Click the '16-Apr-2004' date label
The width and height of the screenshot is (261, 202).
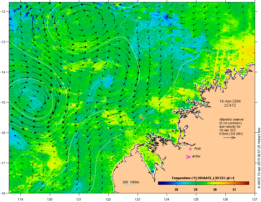pyautogui.click(x=230, y=101)
